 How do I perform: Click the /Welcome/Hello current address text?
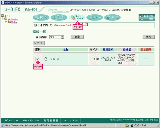pos(63,25)
